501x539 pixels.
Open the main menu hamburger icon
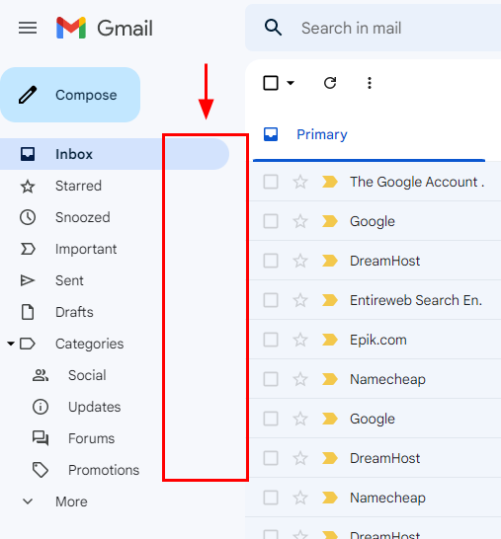pyautogui.click(x=28, y=28)
